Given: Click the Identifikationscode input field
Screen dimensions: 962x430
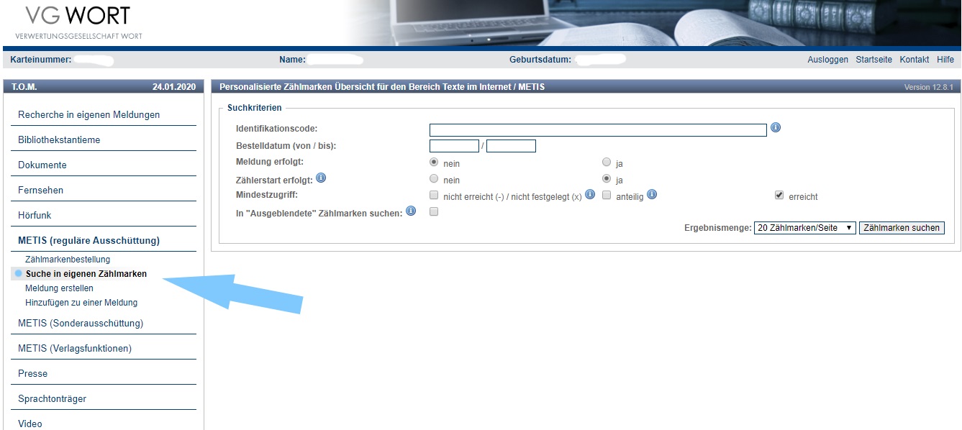Looking at the screenshot, I should tap(598, 130).
